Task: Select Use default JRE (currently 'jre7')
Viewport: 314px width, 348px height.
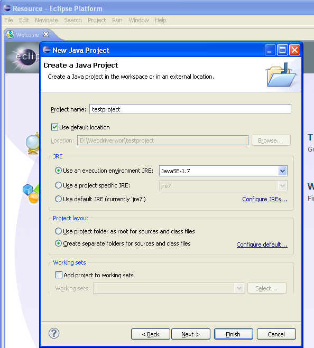Action: (x=58, y=199)
